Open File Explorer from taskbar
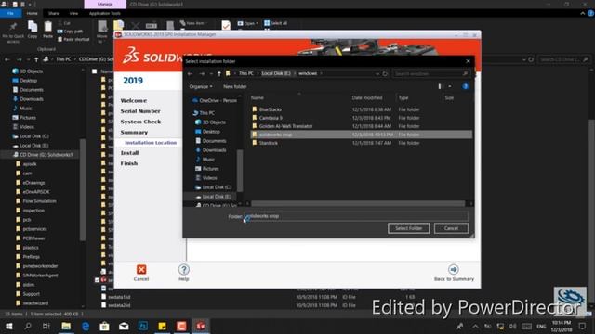This screenshot has height=334, width=595. point(66,326)
